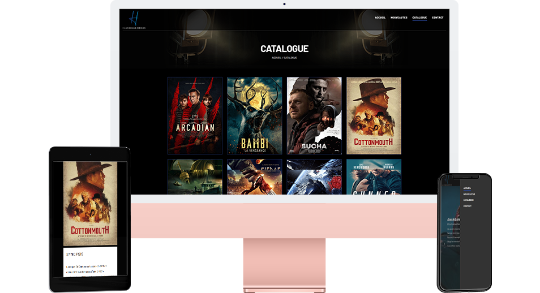
Task: Open the Accueil menu item on desktop
Action: 380,18
